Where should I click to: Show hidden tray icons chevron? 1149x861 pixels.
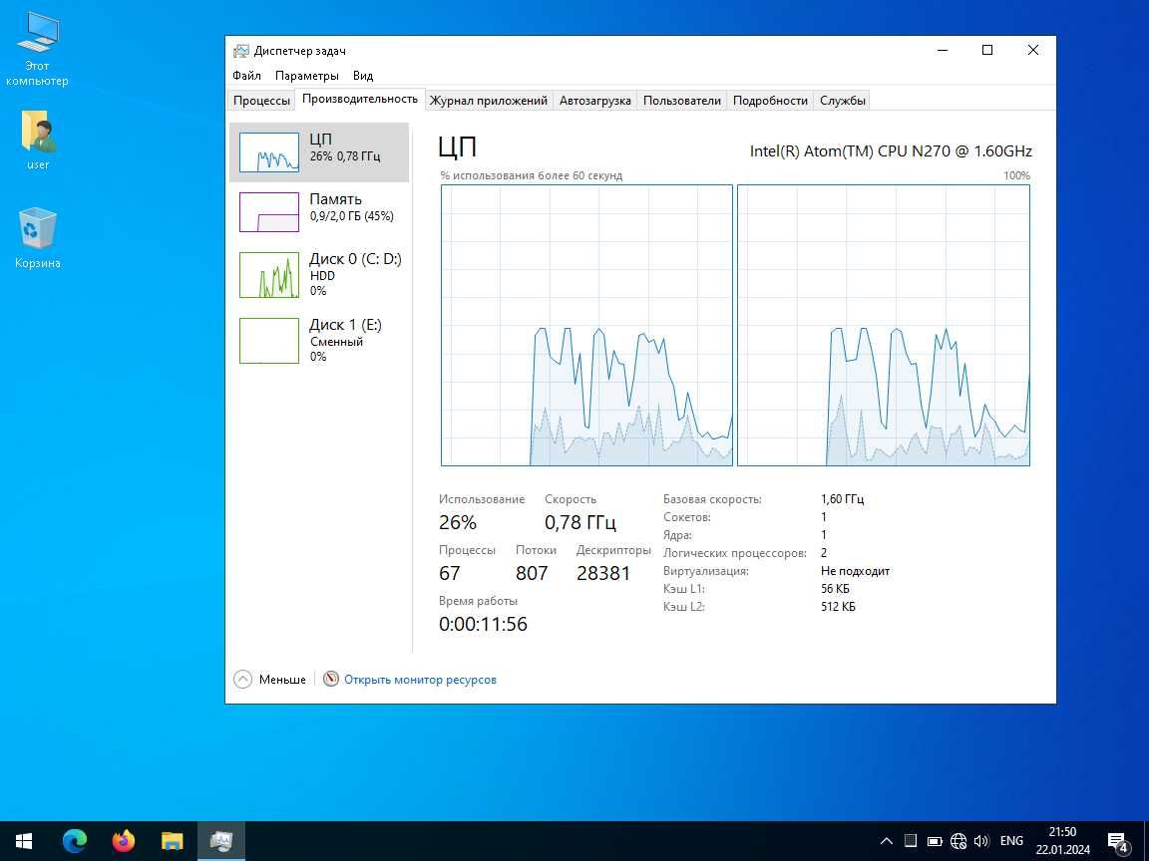(886, 841)
